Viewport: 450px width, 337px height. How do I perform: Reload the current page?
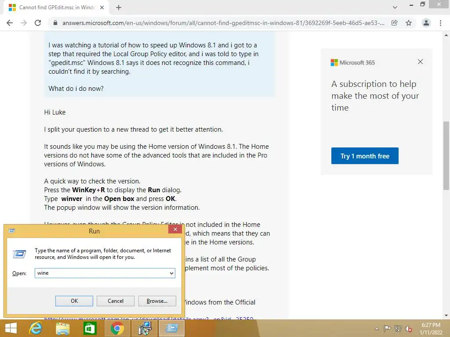(x=38, y=23)
